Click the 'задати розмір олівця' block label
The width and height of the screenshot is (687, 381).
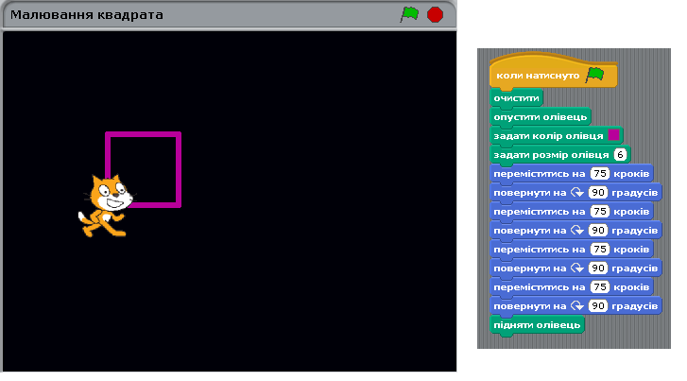551,155
